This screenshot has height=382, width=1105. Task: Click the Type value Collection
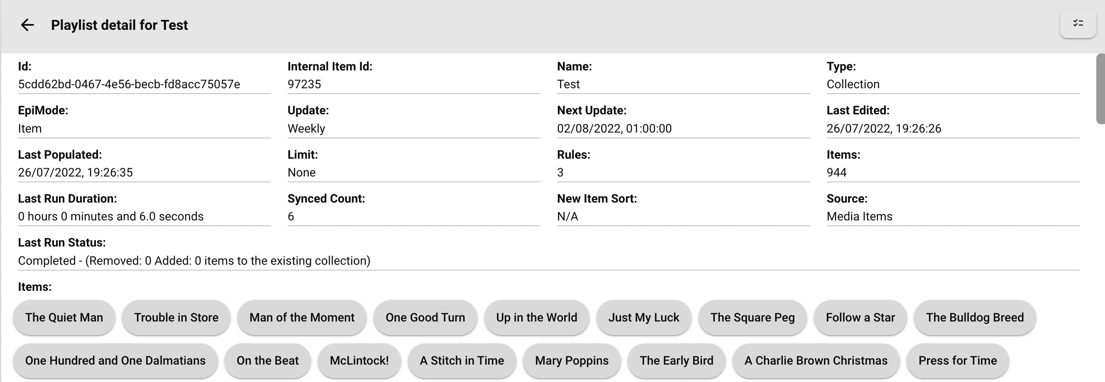[x=853, y=85]
